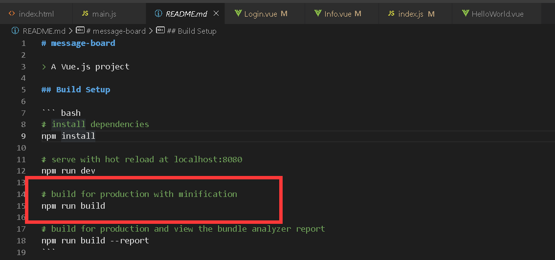Click the '# install dependencies' comment

pos(95,124)
